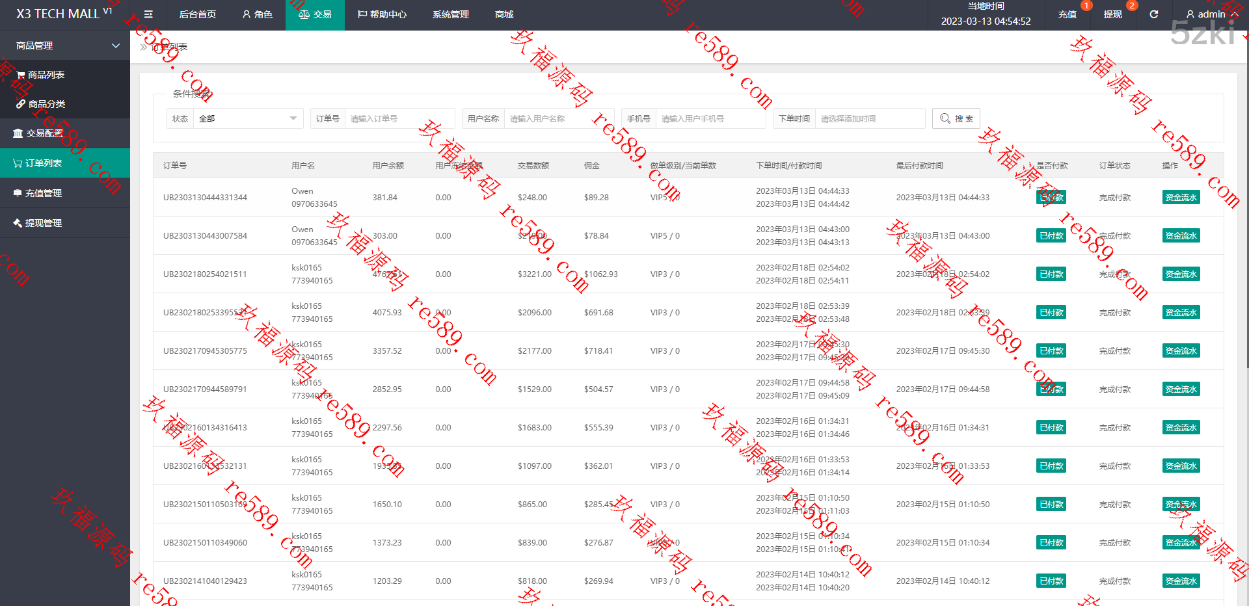Focus the 订单号 input field
1249x606 pixels.
pos(399,118)
